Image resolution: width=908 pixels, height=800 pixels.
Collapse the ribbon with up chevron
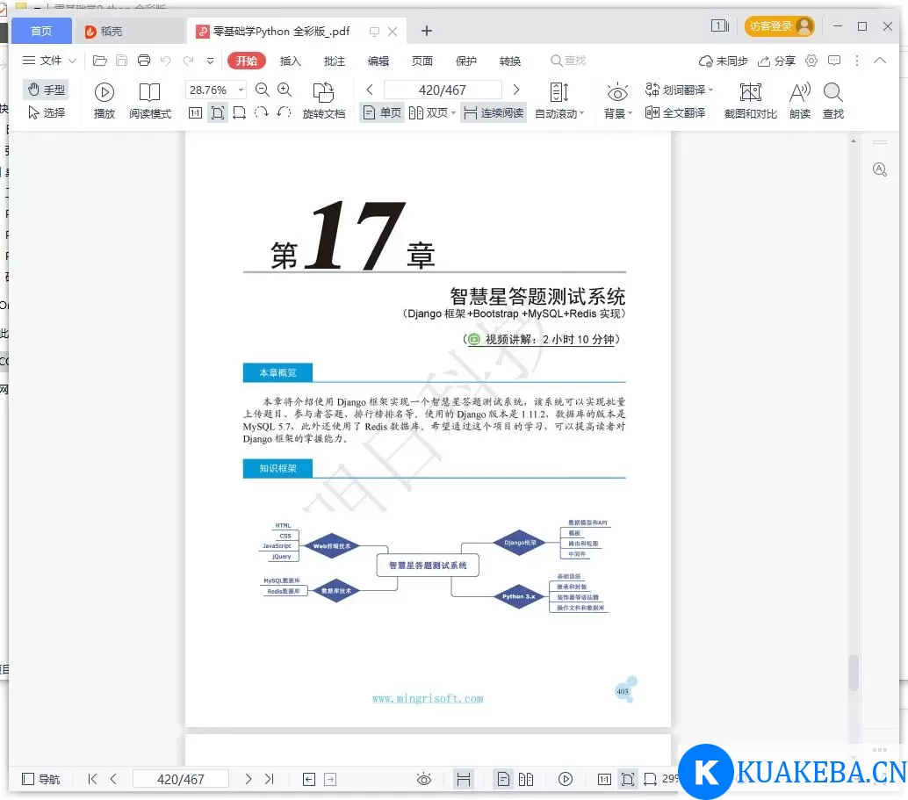880,61
